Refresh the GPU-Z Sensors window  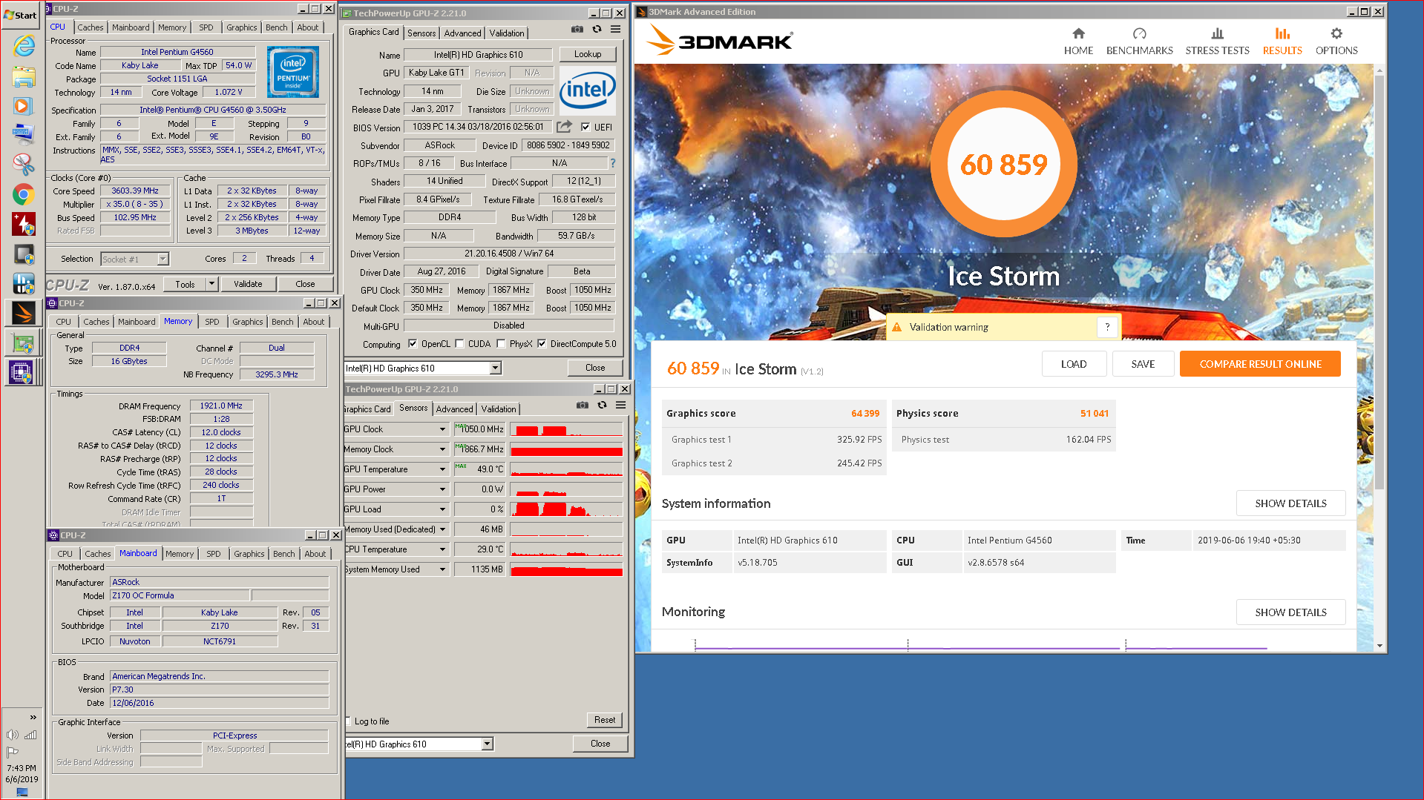[602, 406]
